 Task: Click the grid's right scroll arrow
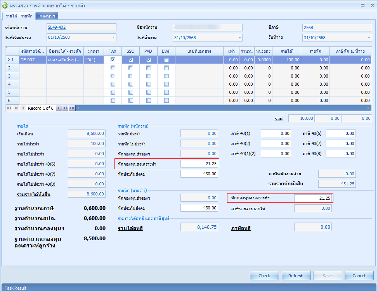pyautogui.click(x=369, y=108)
